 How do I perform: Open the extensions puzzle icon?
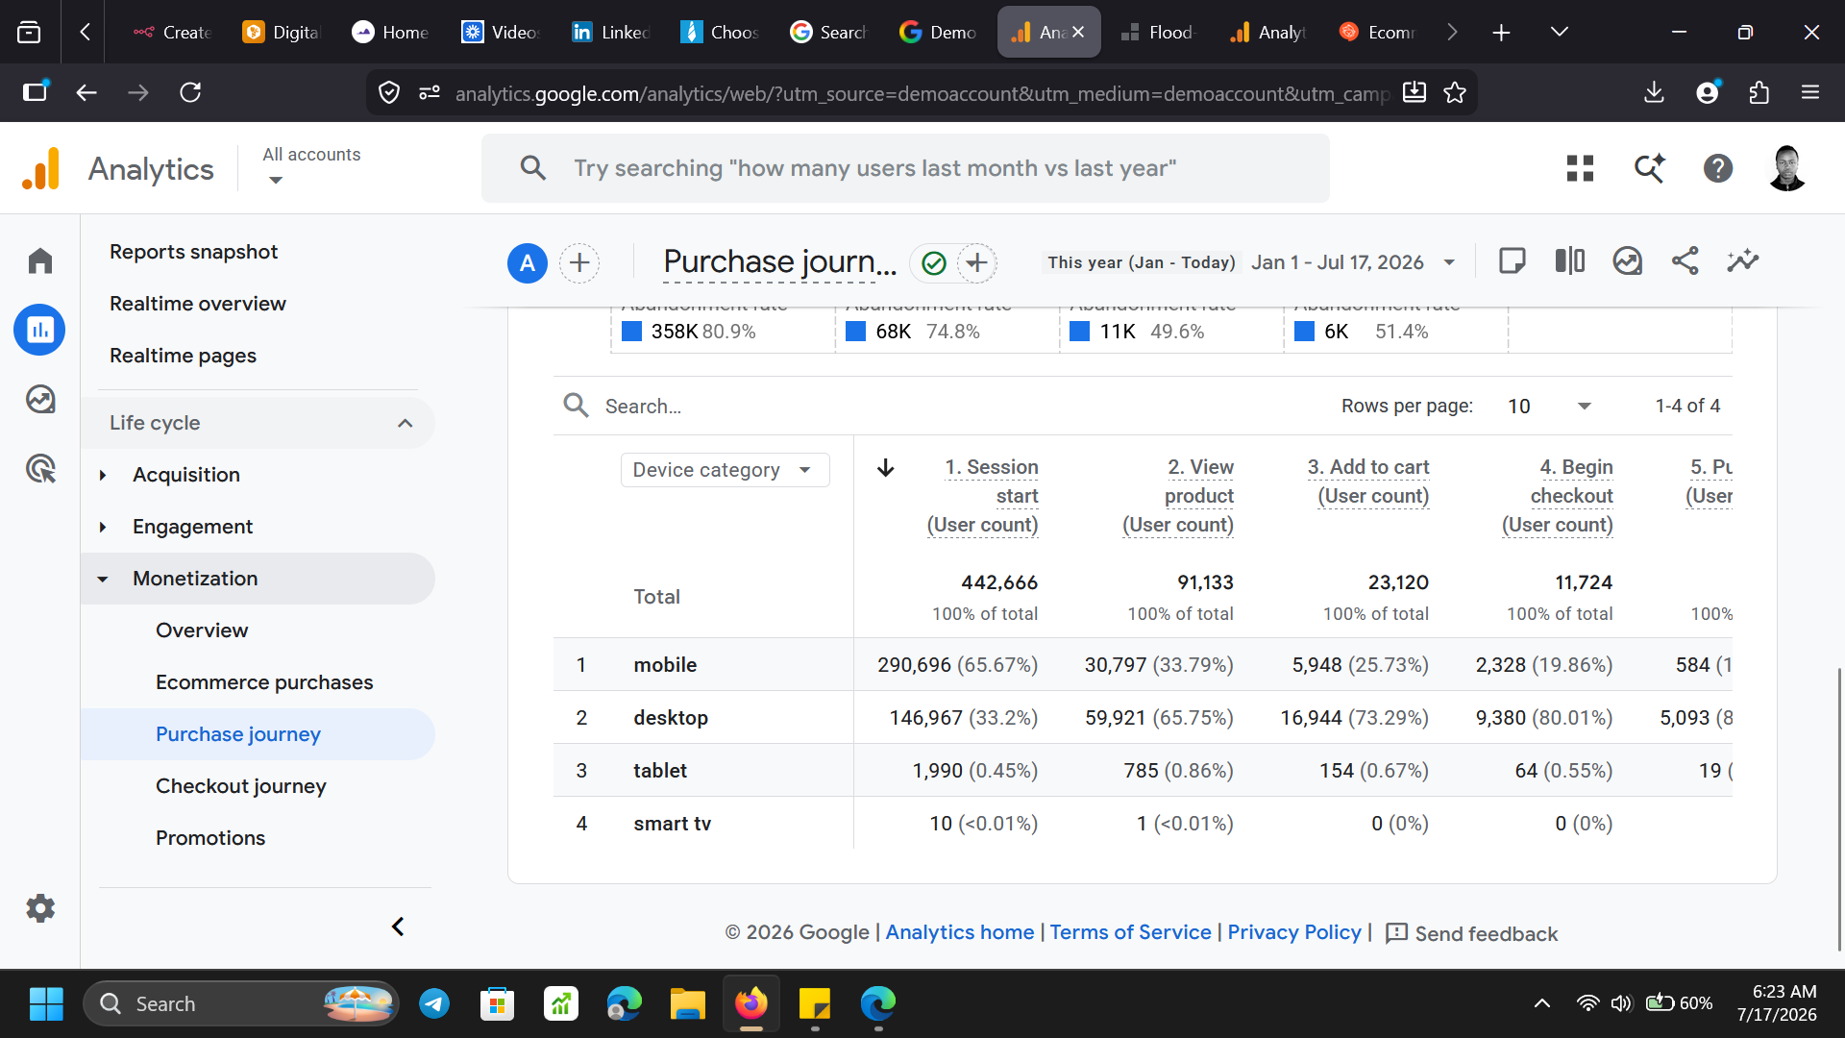tap(1759, 92)
